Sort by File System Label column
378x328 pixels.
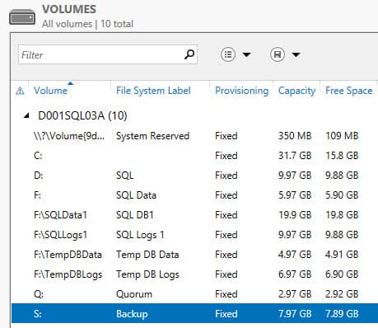pyautogui.click(x=153, y=91)
